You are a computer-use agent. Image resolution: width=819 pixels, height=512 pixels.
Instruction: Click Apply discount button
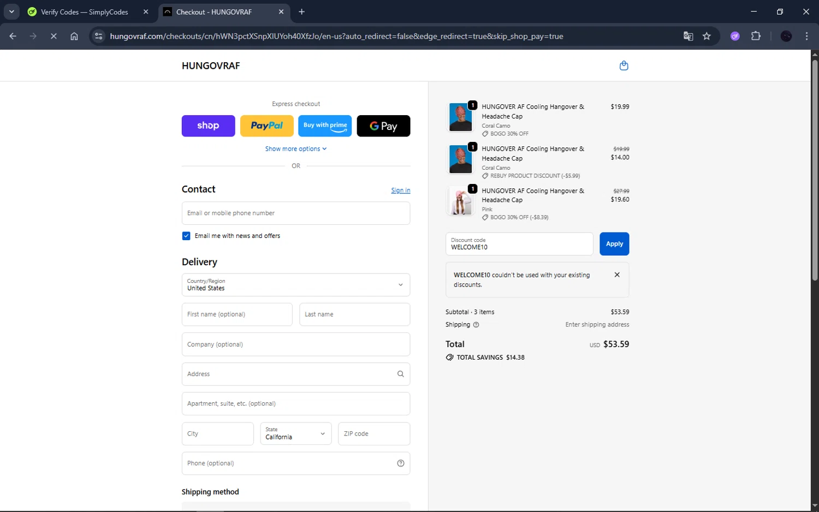pyautogui.click(x=614, y=244)
